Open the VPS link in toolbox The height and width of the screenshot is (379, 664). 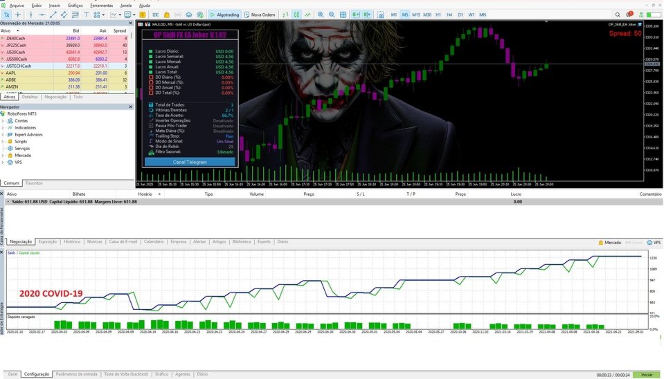654,242
